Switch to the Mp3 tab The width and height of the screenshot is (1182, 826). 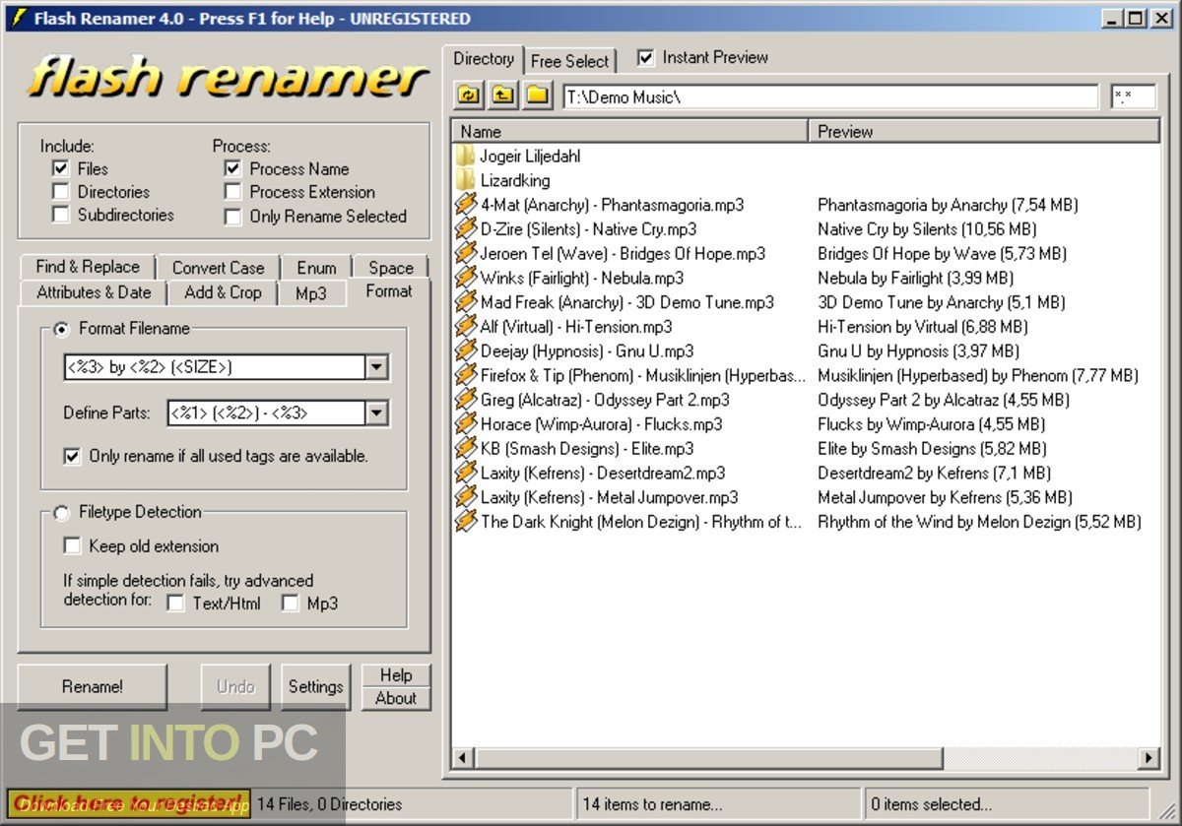(x=311, y=292)
